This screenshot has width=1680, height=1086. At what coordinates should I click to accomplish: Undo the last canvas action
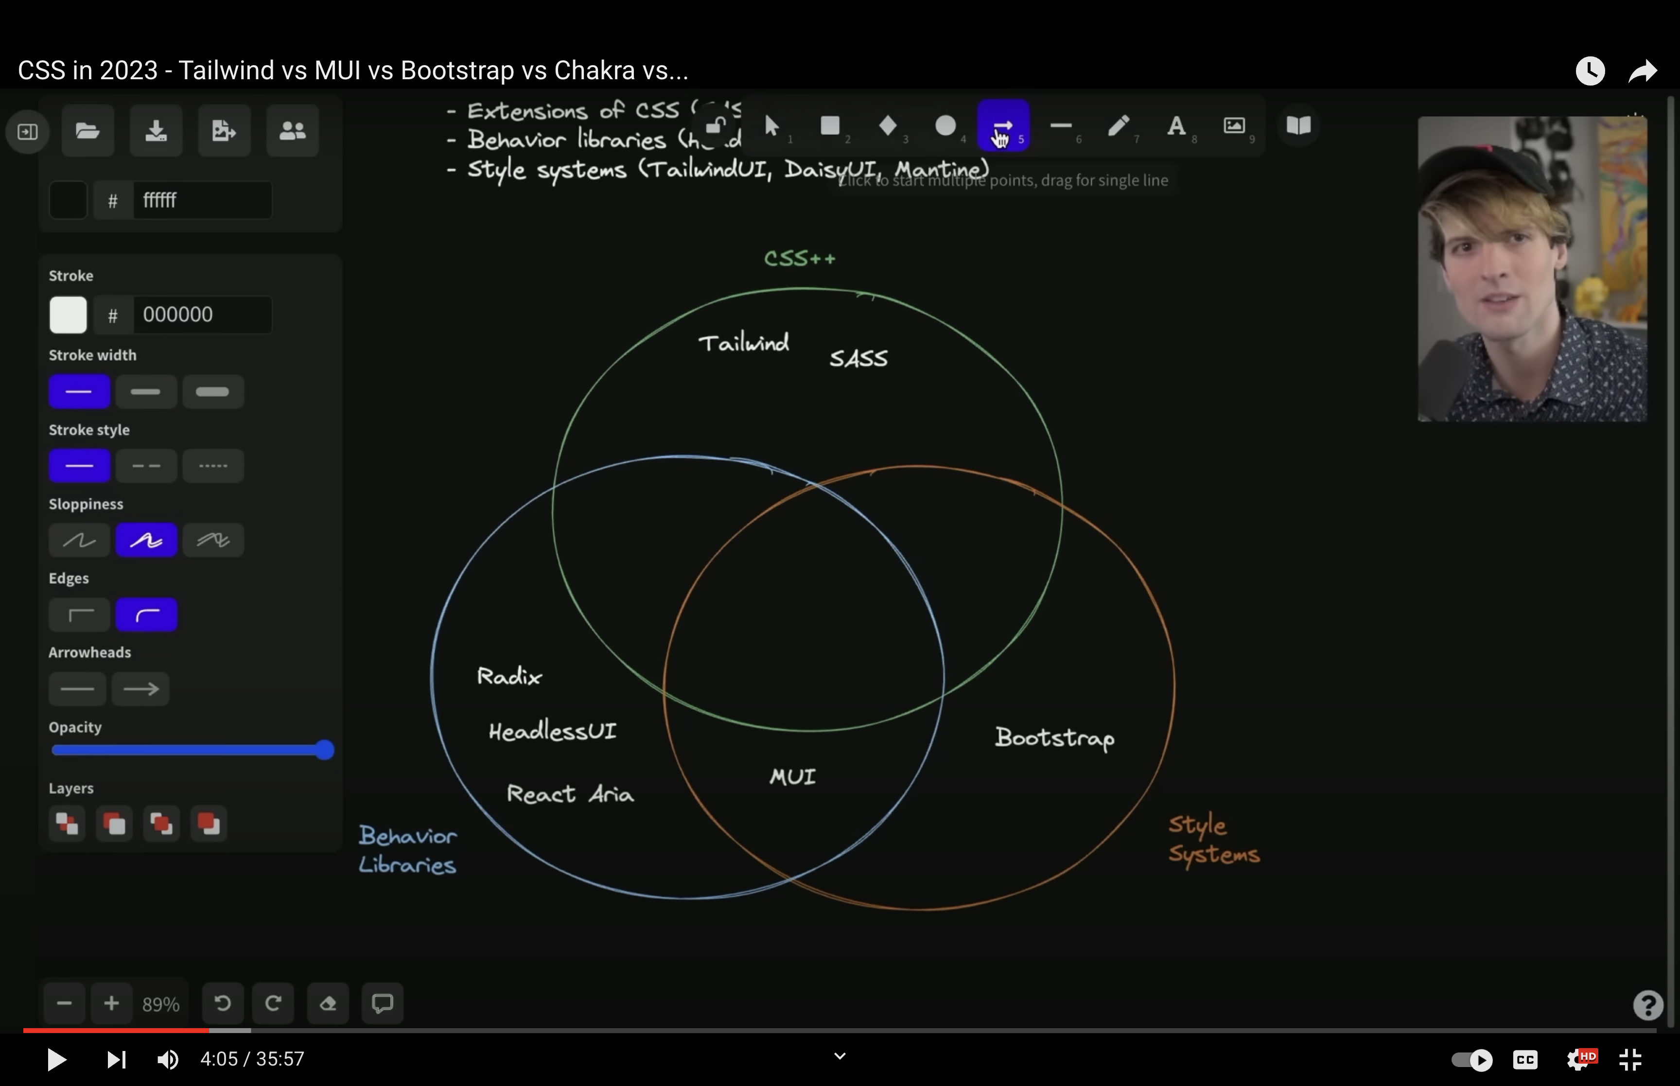point(223,1003)
